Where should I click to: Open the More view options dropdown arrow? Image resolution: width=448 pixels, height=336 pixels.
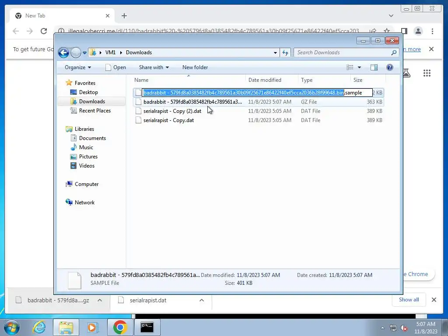(360, 67)
